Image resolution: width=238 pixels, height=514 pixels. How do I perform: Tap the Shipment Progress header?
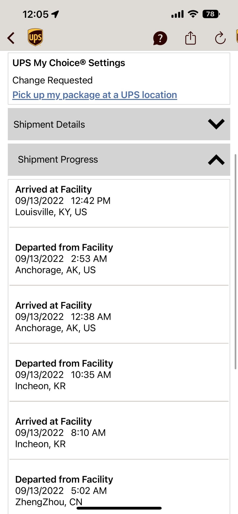(58, 160)
